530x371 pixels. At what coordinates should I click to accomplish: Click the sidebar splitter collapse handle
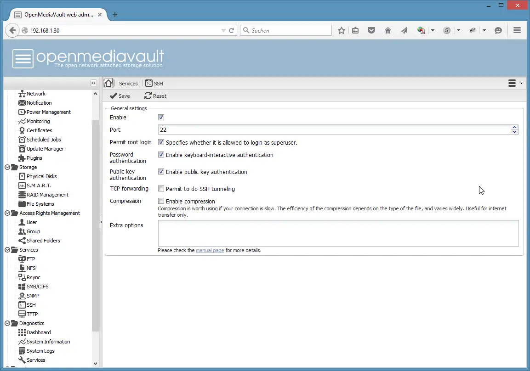point(101,222)
